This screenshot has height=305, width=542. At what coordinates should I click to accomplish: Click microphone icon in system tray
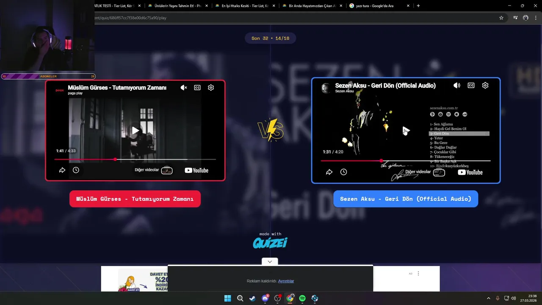click(498, 298)
